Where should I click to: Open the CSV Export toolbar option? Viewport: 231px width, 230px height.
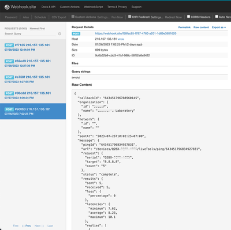click(x=59, y=17)
